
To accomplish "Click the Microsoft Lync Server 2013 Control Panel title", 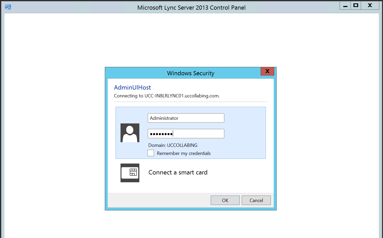I will pos(191,8).
